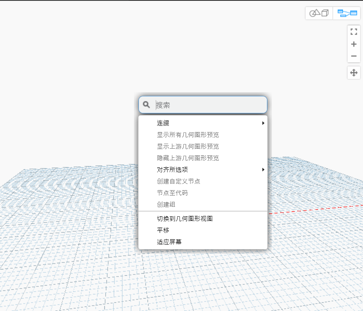Click the 隐藏上游几何图形预览 entry

(188, 158)
